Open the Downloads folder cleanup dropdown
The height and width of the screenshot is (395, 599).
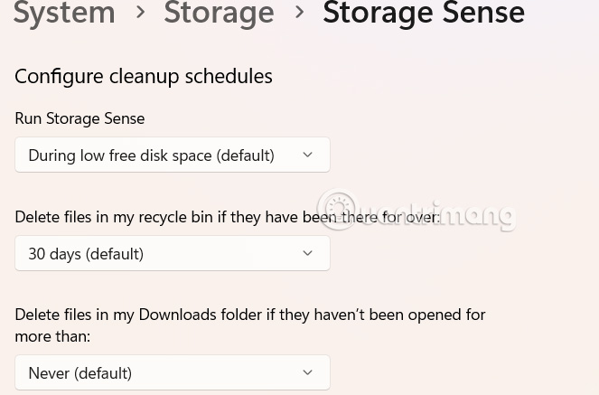point(173,372)
